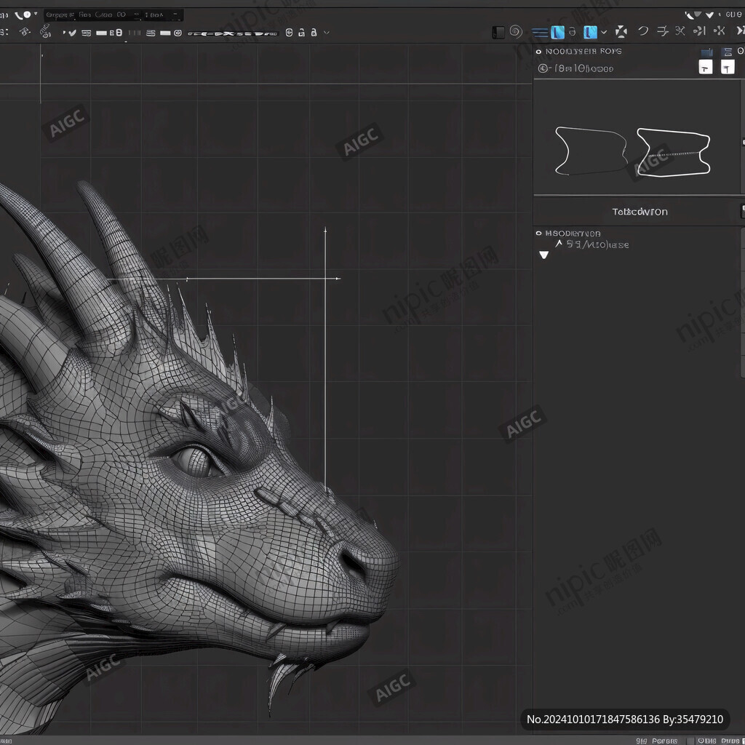Select the right outline shape with dotted centerline
This screenshot has height=745, width=745.
click(x=673, y=153)
